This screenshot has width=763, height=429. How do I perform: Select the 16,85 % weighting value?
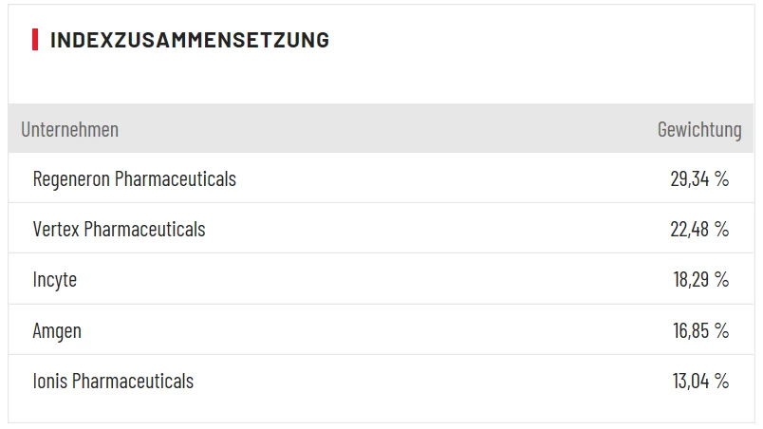pos(699,330)
